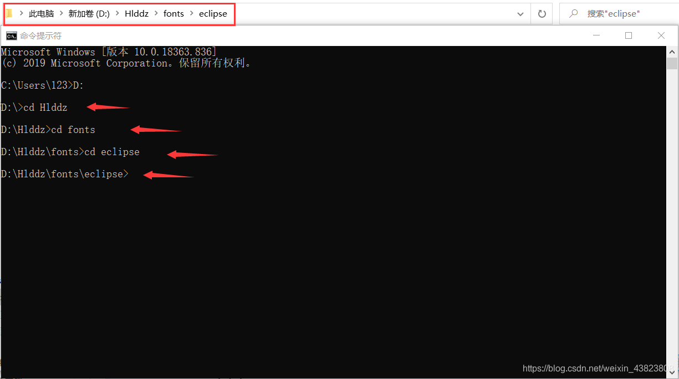Click the folder icon in address bar
This screenshot has width=679, height=379.
[x=9, y=13]
